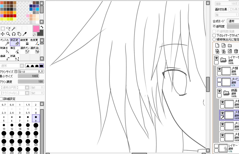Choose the ペン入れ pen tool
This screenshot has height=154, width=239.
pos(5,42)
